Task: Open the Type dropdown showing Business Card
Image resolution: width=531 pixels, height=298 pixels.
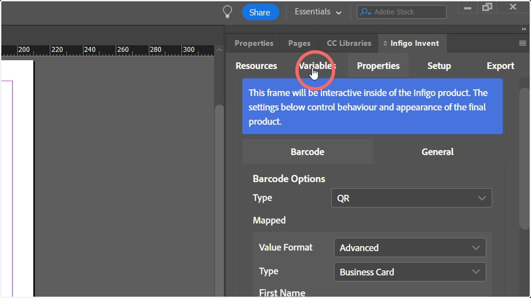Action: (410, 272)
